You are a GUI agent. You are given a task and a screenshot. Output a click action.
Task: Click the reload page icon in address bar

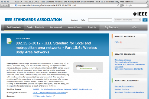click(x=118, y=5)
